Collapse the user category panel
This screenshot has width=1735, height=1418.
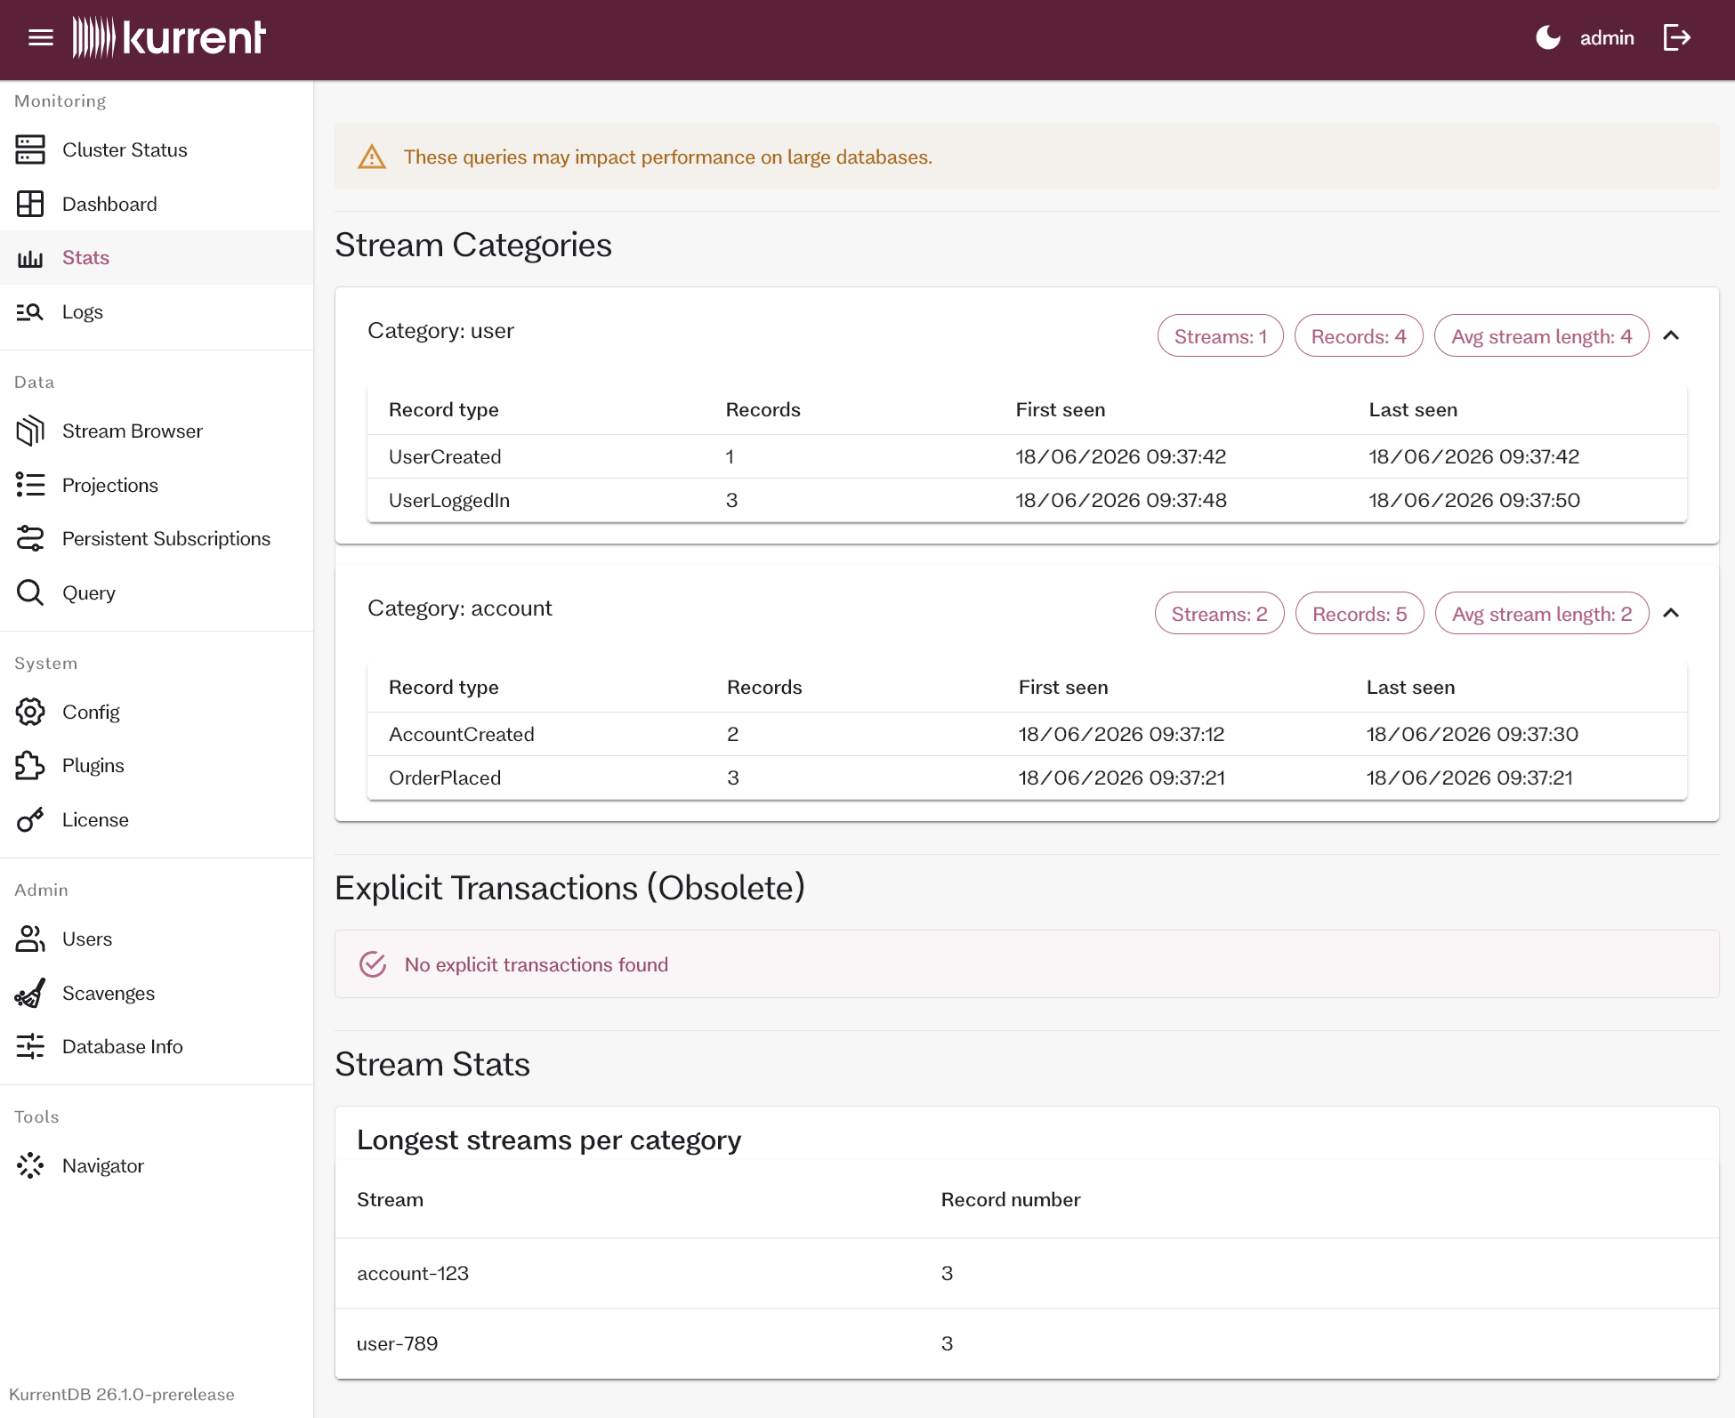(x=1671, y=335)
